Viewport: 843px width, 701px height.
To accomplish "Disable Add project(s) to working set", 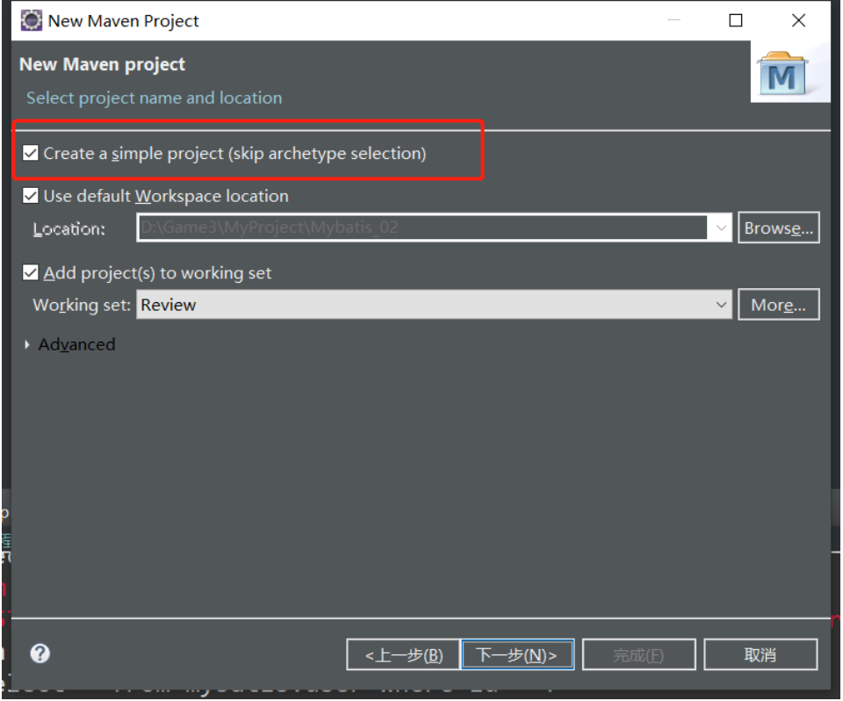I will pos(31,273).
